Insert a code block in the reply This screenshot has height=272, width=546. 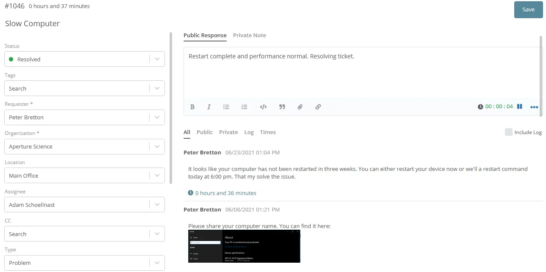click(x=263, y=107)
